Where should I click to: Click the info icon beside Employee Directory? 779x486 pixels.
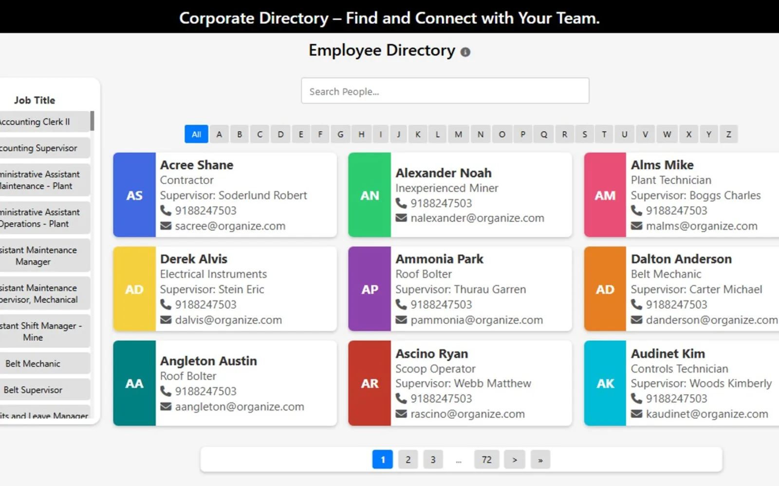click(x=465, y=52)
